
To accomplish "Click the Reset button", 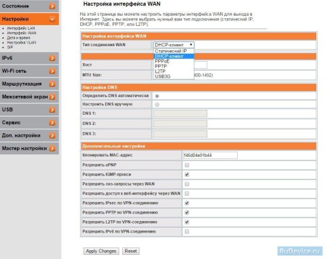I will pos(131,251).
